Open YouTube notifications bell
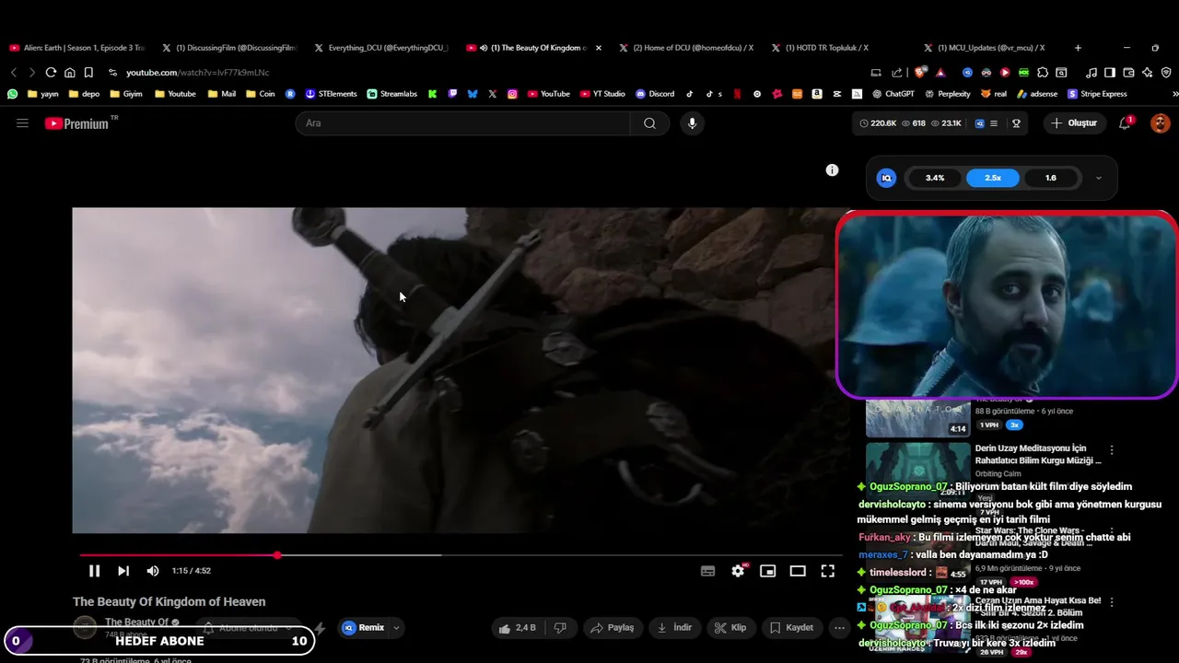This screenshot has height=663, width=1179. [x=1125, y=123]
